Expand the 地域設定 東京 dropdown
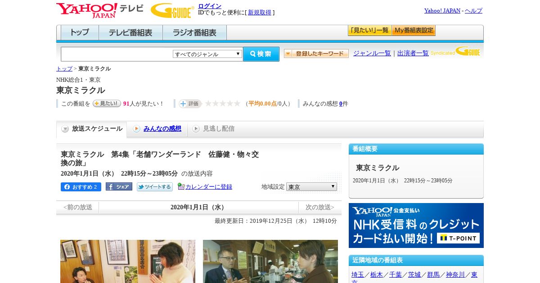The height and width of the screenshot is (283, 540). 311,186
